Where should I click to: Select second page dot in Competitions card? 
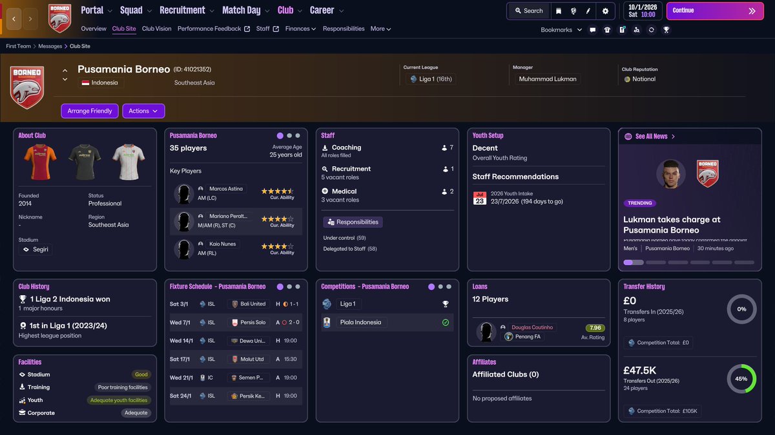pos(440,287)
